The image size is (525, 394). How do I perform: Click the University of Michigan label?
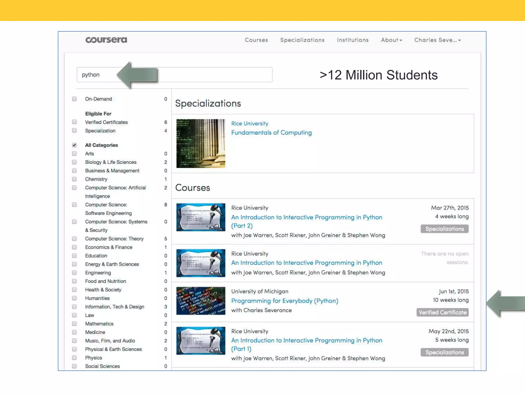coord(260,291)
